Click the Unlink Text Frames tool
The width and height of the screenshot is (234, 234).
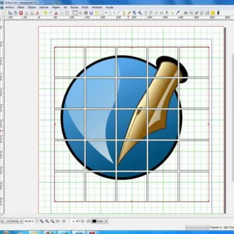[161, 13]
